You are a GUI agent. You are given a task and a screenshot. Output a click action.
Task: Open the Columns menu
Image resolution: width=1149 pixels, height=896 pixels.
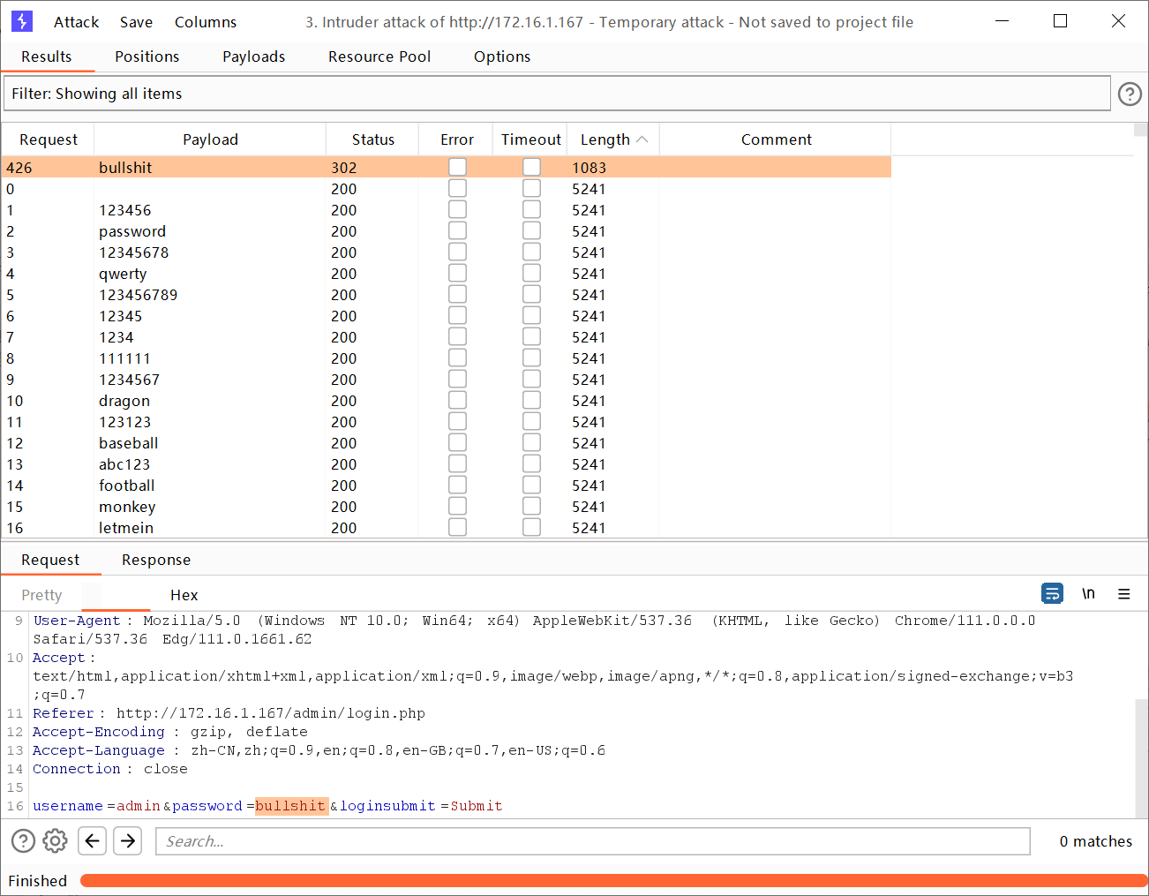206,22
